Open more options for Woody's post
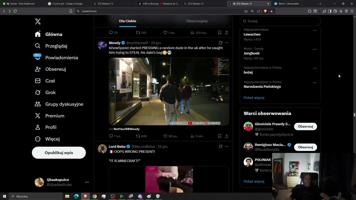Image resolution: width=356 pixels, height=200 pixels. [227, 43]
